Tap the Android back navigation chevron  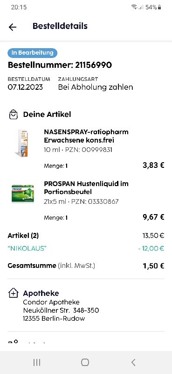click(x=133, y=362)
